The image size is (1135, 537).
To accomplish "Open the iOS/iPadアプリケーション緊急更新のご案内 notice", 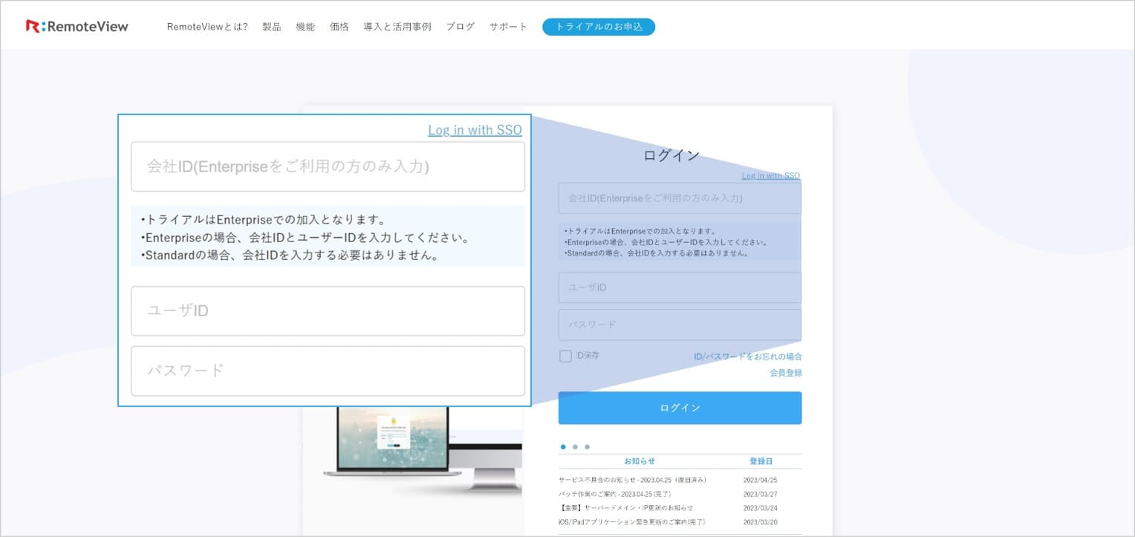I will point(632,522).
